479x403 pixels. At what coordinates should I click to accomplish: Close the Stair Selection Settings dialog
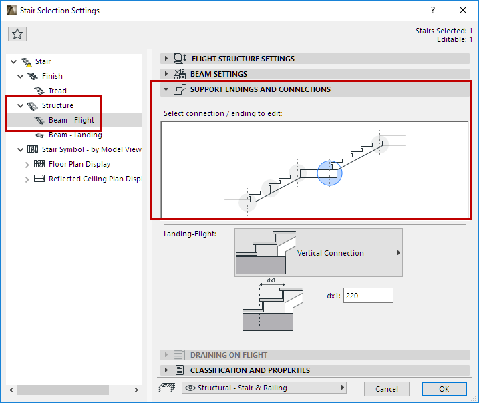coord(463,11)
